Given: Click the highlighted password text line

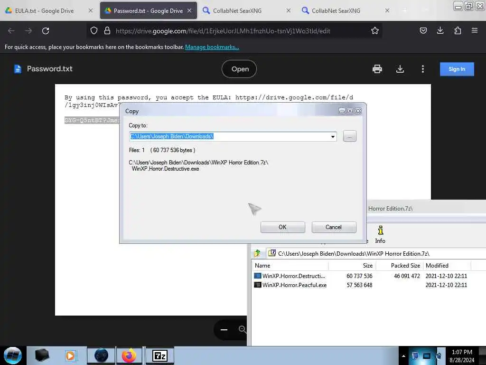Looking at the screenshot, I should coord(92,120).
